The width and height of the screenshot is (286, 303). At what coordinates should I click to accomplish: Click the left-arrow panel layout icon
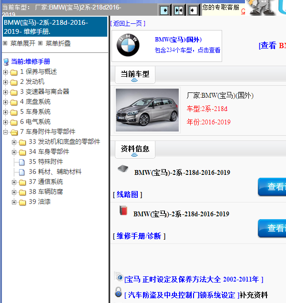pos(193,10)
